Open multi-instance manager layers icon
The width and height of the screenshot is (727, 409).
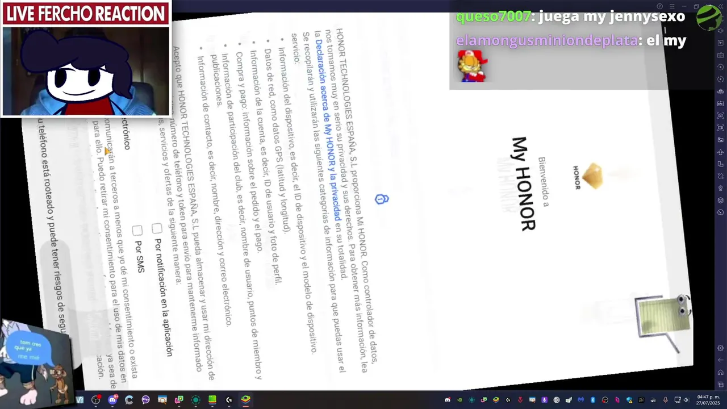(x=721, y=200)
